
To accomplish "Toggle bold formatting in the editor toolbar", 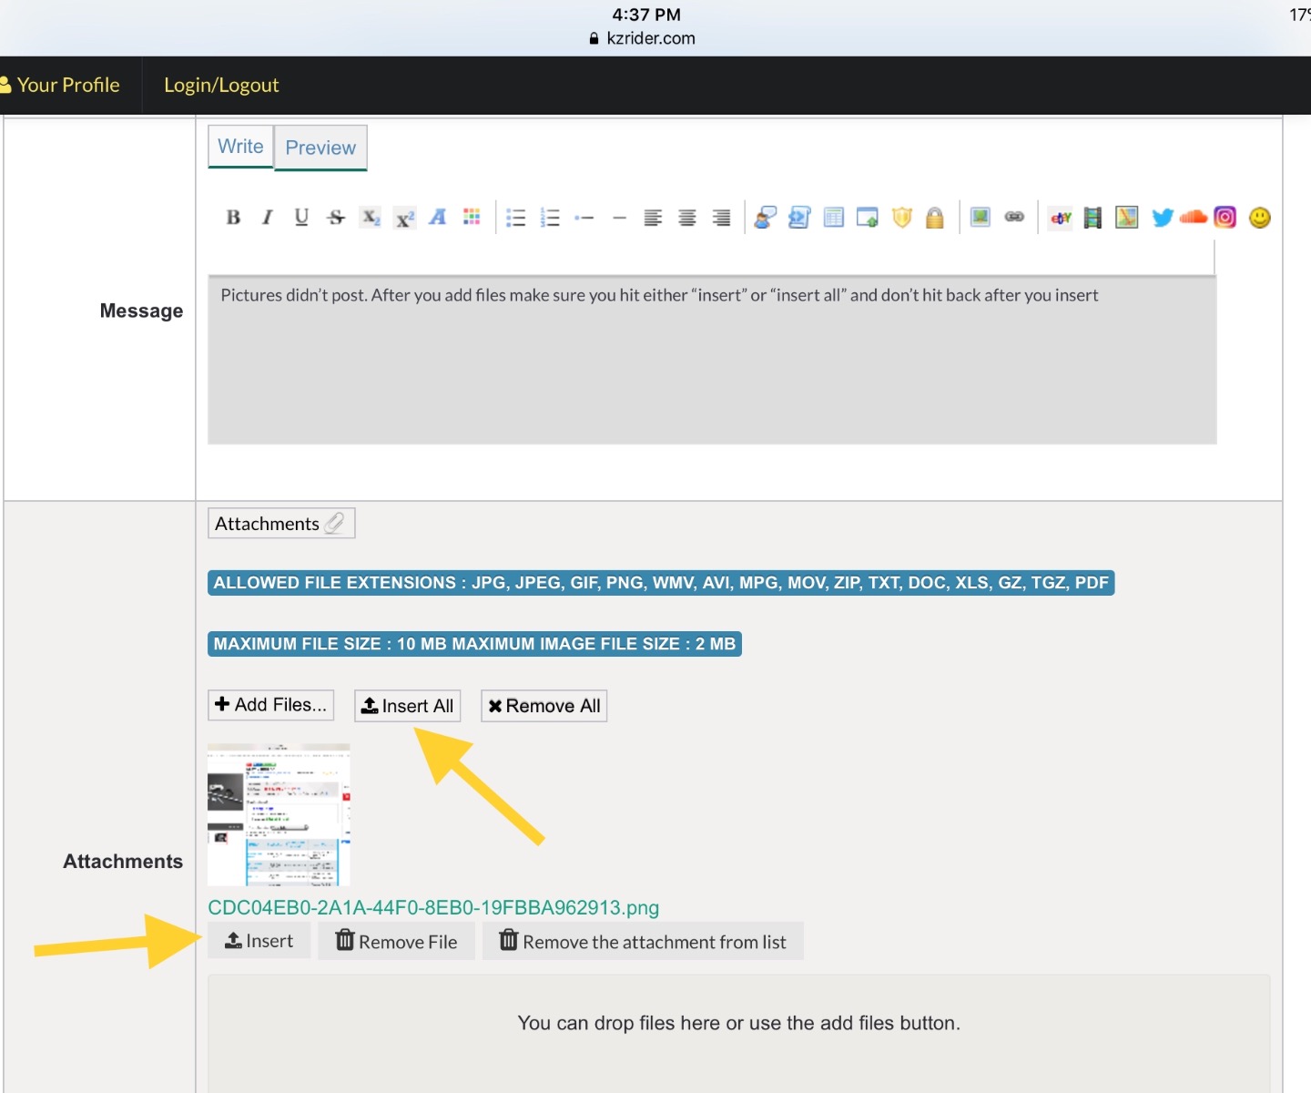I will pyautogui.click(x=233, y=217).
